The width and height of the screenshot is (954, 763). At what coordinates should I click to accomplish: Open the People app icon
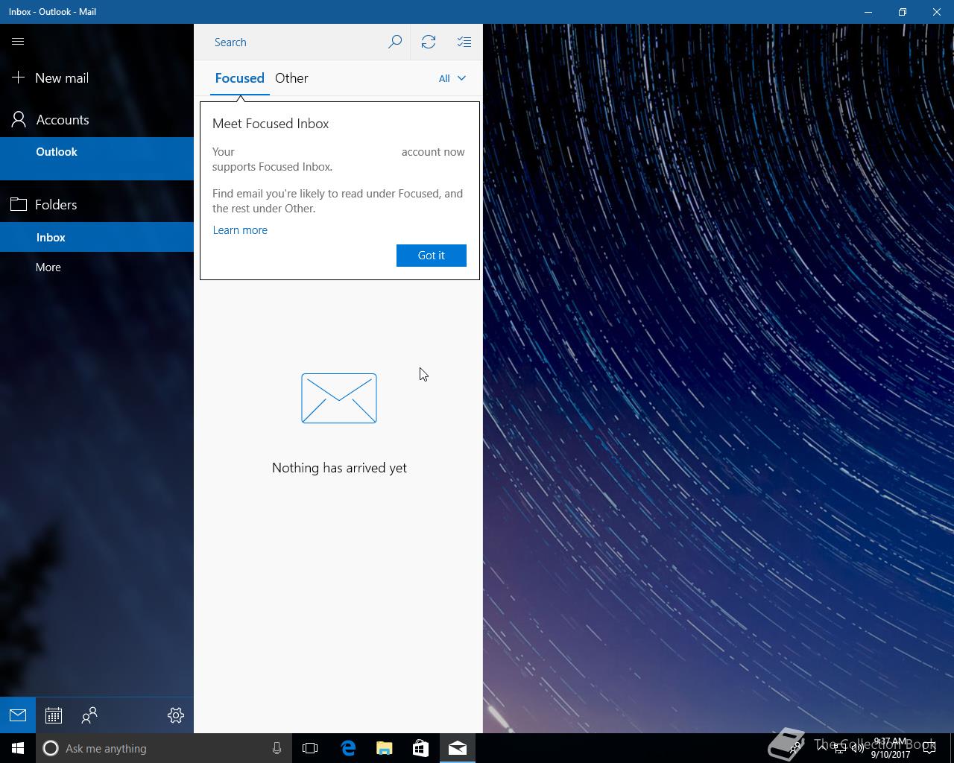tap(89, 715)
